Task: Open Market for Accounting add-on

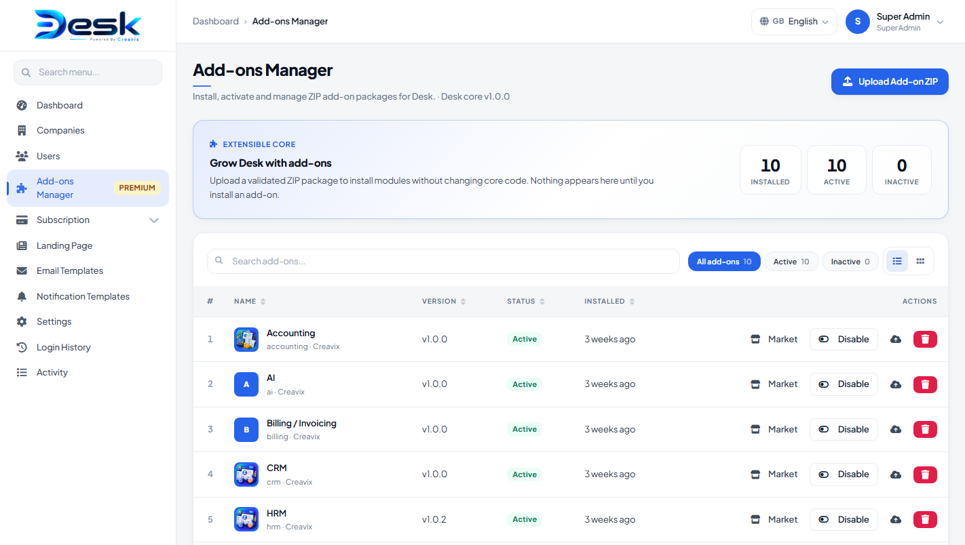Action: 774,339
